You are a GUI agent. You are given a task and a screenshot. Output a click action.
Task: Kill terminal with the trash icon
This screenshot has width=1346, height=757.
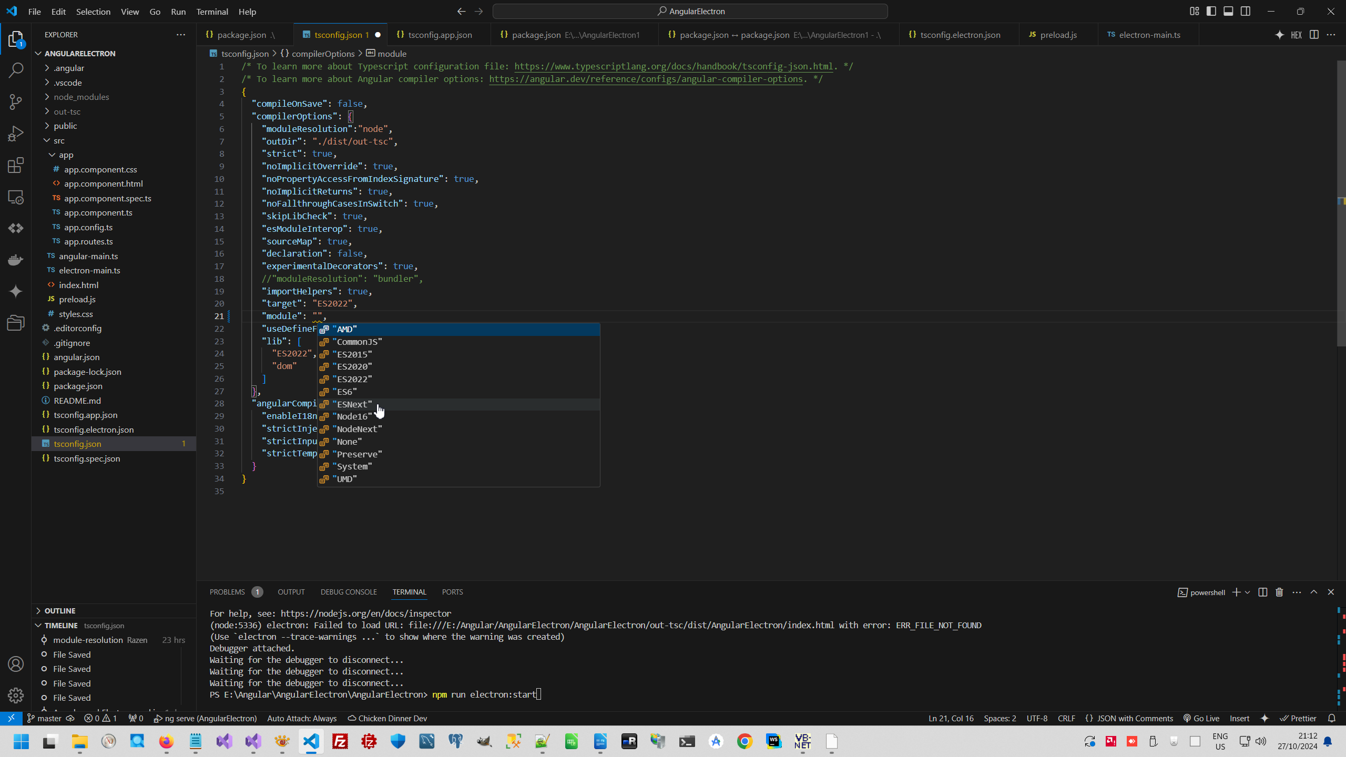click(x=1279, y=592)
